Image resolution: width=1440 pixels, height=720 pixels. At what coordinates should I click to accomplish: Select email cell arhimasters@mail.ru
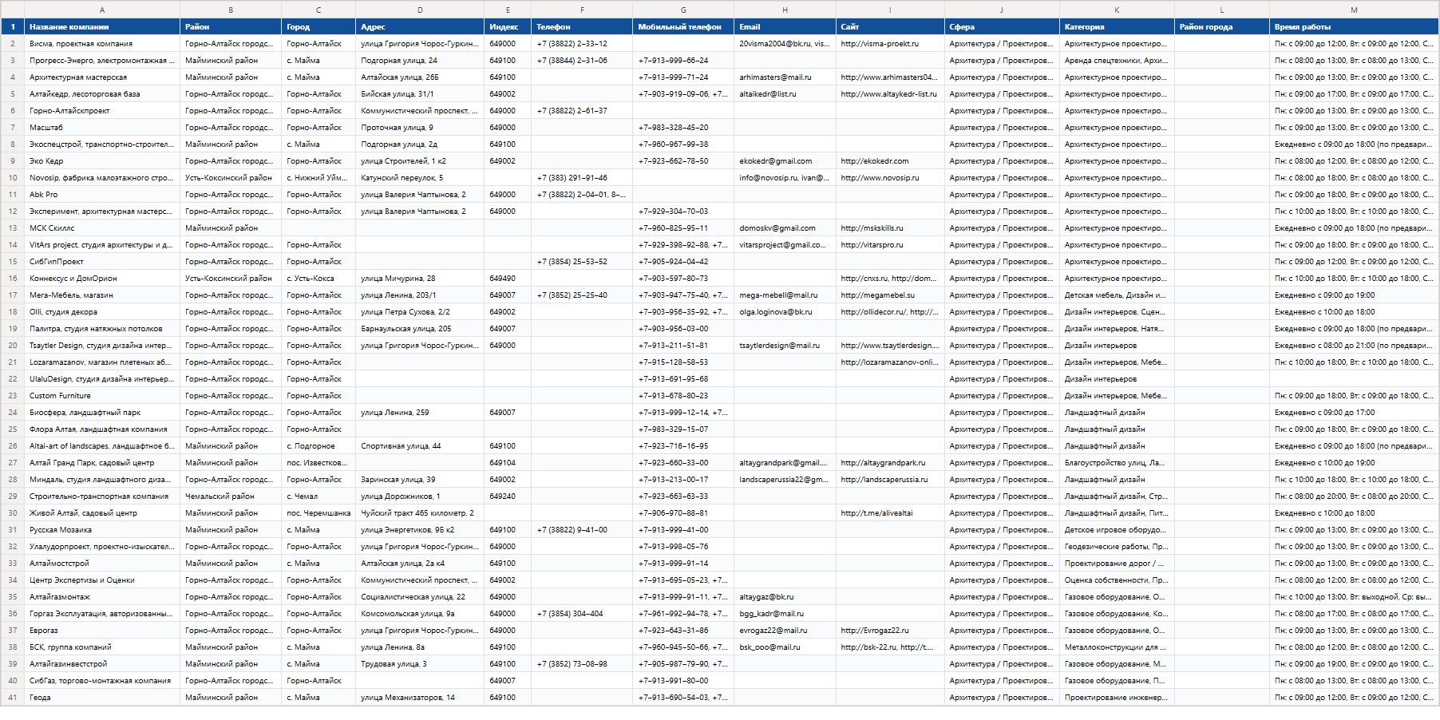point(785,77)
